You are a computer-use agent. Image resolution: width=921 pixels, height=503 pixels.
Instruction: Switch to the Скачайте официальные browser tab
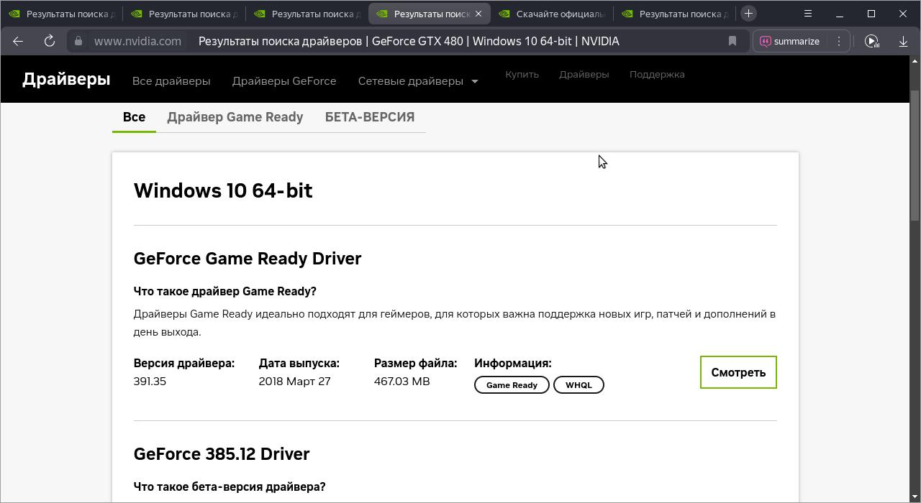click(x=553, y=14)
